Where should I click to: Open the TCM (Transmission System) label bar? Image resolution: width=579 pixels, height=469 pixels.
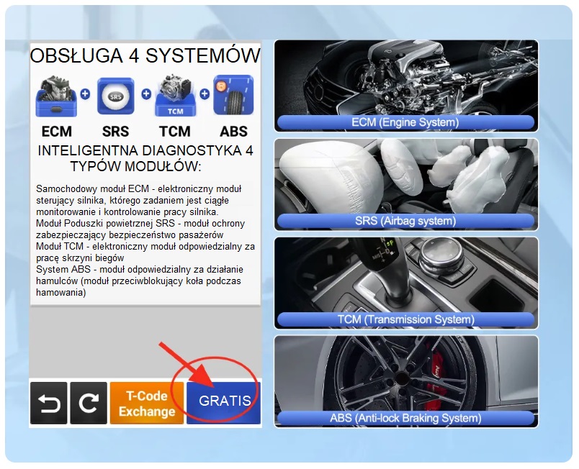coord(405,319)
